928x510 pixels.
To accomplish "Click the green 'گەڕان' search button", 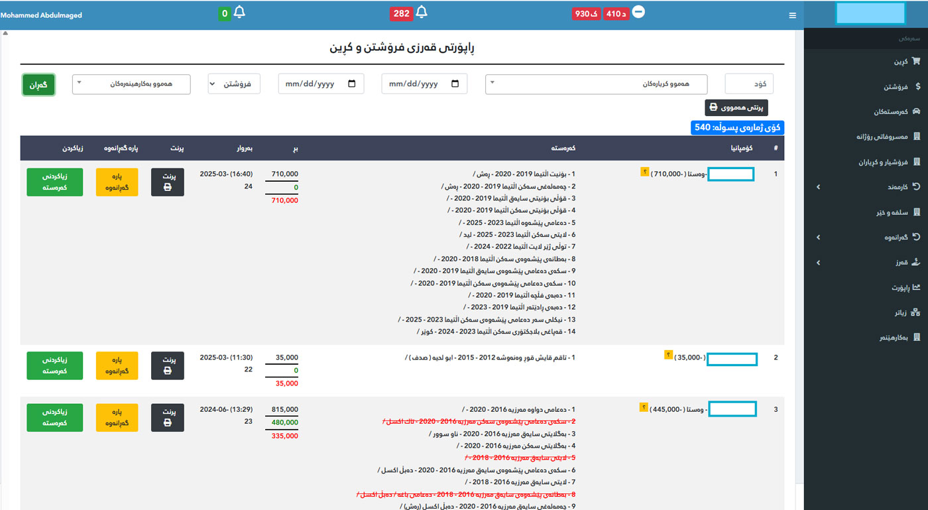I will tap(39, 85).
